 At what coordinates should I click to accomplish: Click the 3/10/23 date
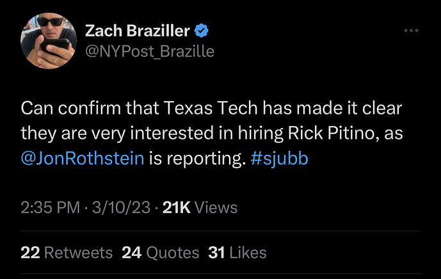[x=122, y=207]
